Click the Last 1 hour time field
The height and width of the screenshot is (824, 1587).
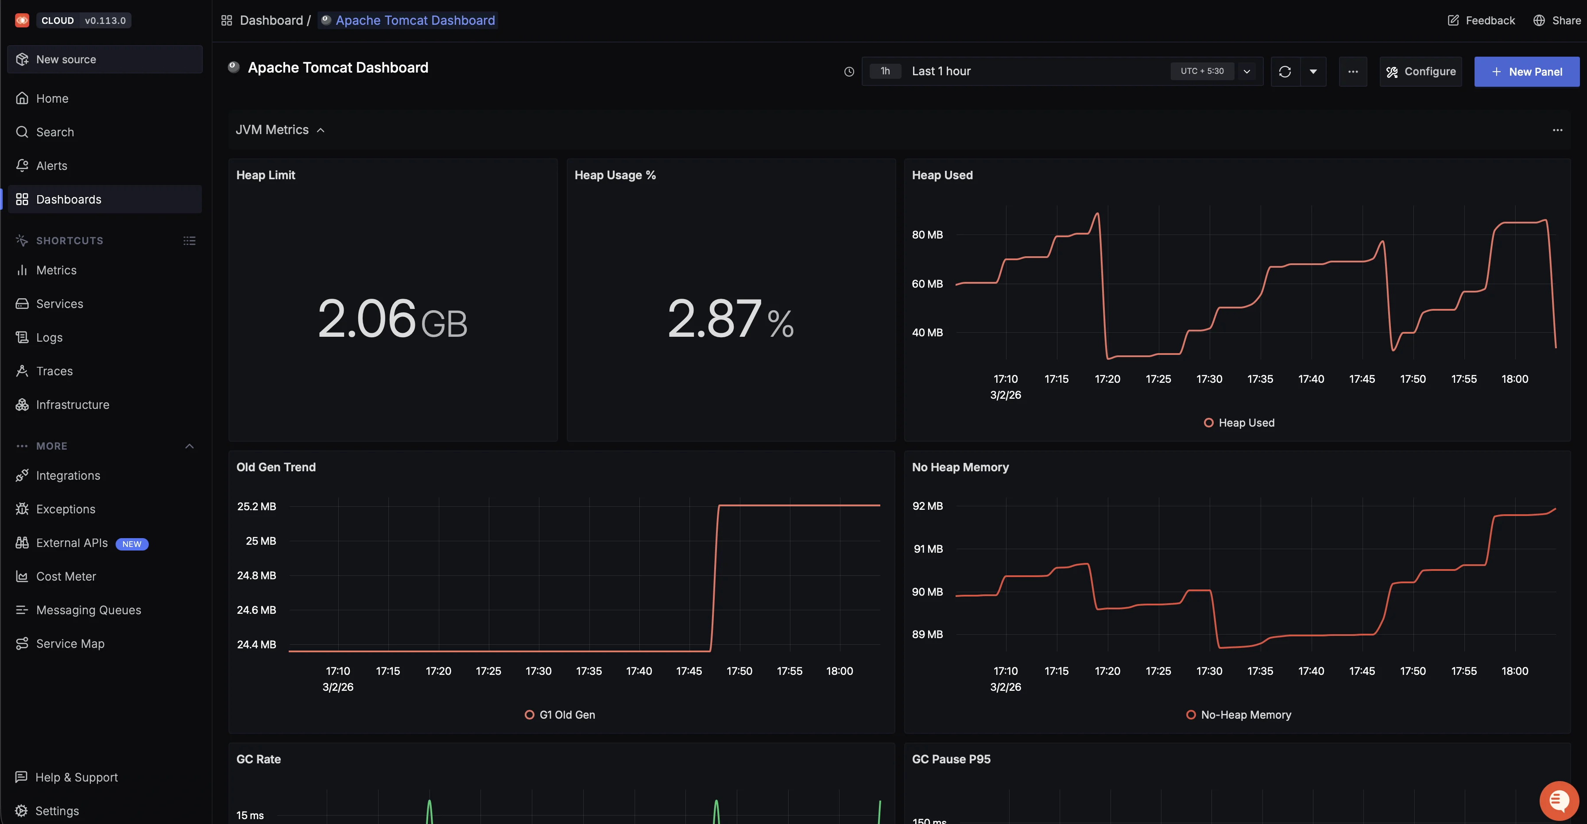point(941,71)
